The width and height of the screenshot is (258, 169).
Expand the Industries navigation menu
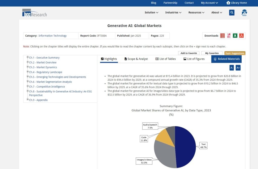(173, 13)
